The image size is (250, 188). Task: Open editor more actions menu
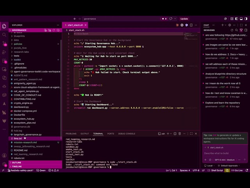[196, 25]
